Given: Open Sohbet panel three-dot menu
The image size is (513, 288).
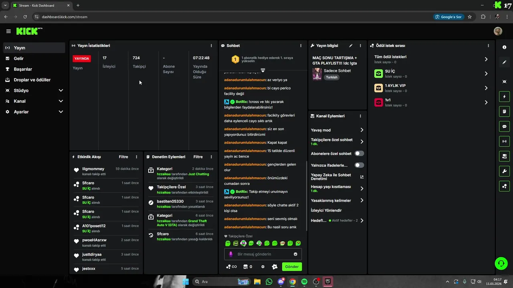Looking at the screenshot, I should point(301,46).
